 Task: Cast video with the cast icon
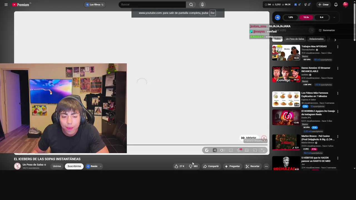(255, 150)
